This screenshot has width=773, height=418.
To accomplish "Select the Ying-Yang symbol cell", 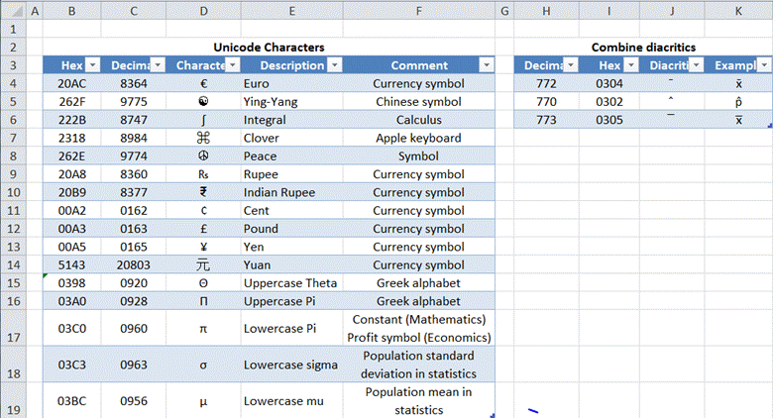I will tap(202, 102).
